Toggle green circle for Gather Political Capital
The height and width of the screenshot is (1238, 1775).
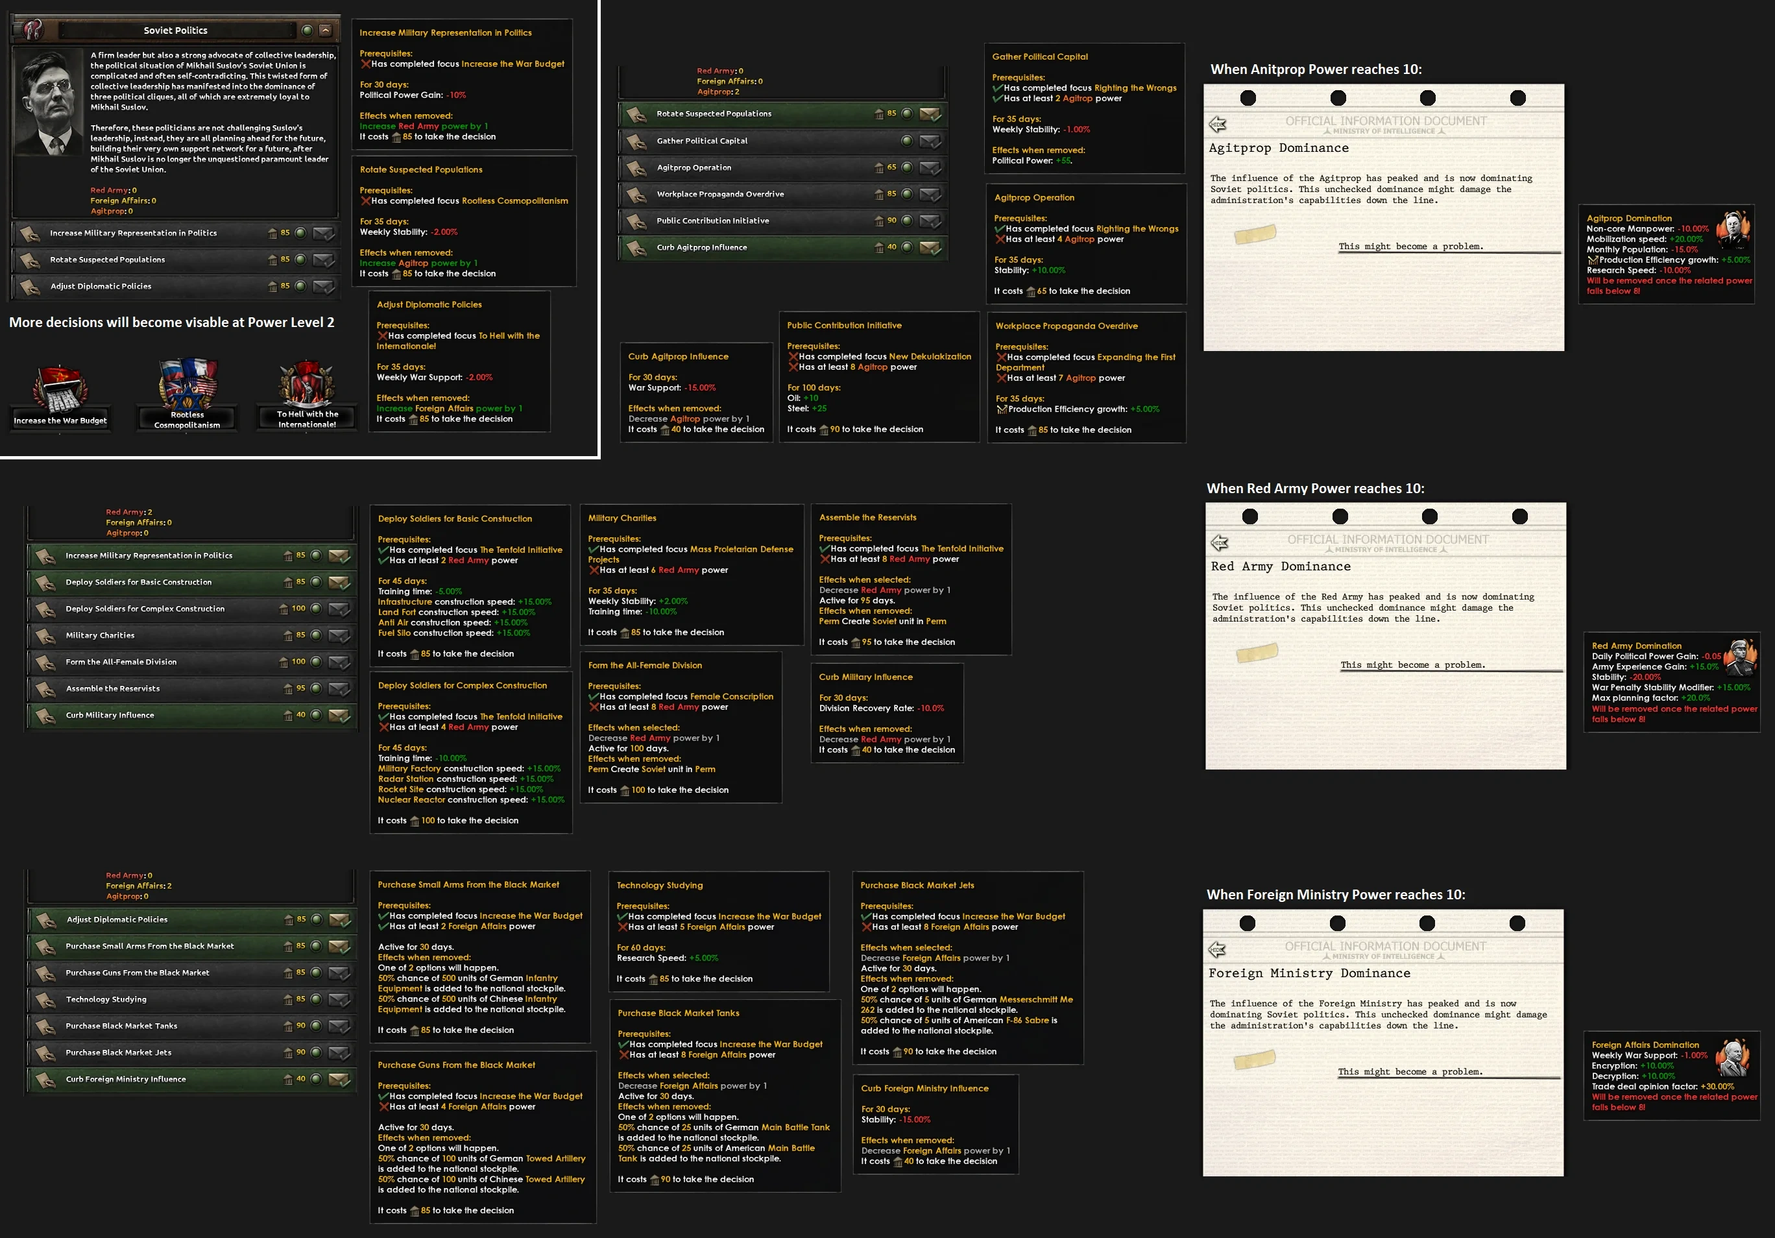pos(907,141)
